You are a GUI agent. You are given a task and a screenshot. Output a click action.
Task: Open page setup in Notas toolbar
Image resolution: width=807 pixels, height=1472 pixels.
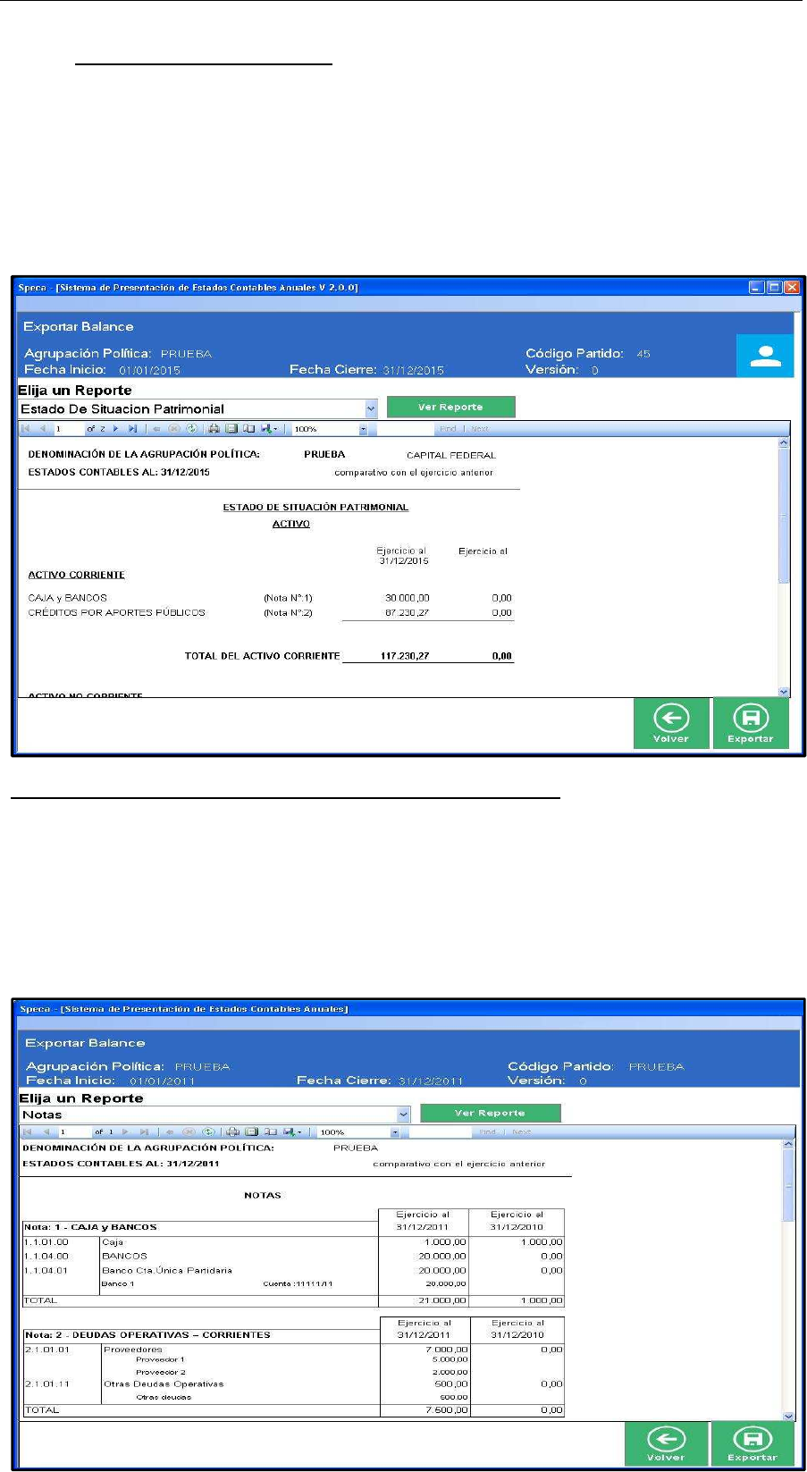tap(271, 1131)
